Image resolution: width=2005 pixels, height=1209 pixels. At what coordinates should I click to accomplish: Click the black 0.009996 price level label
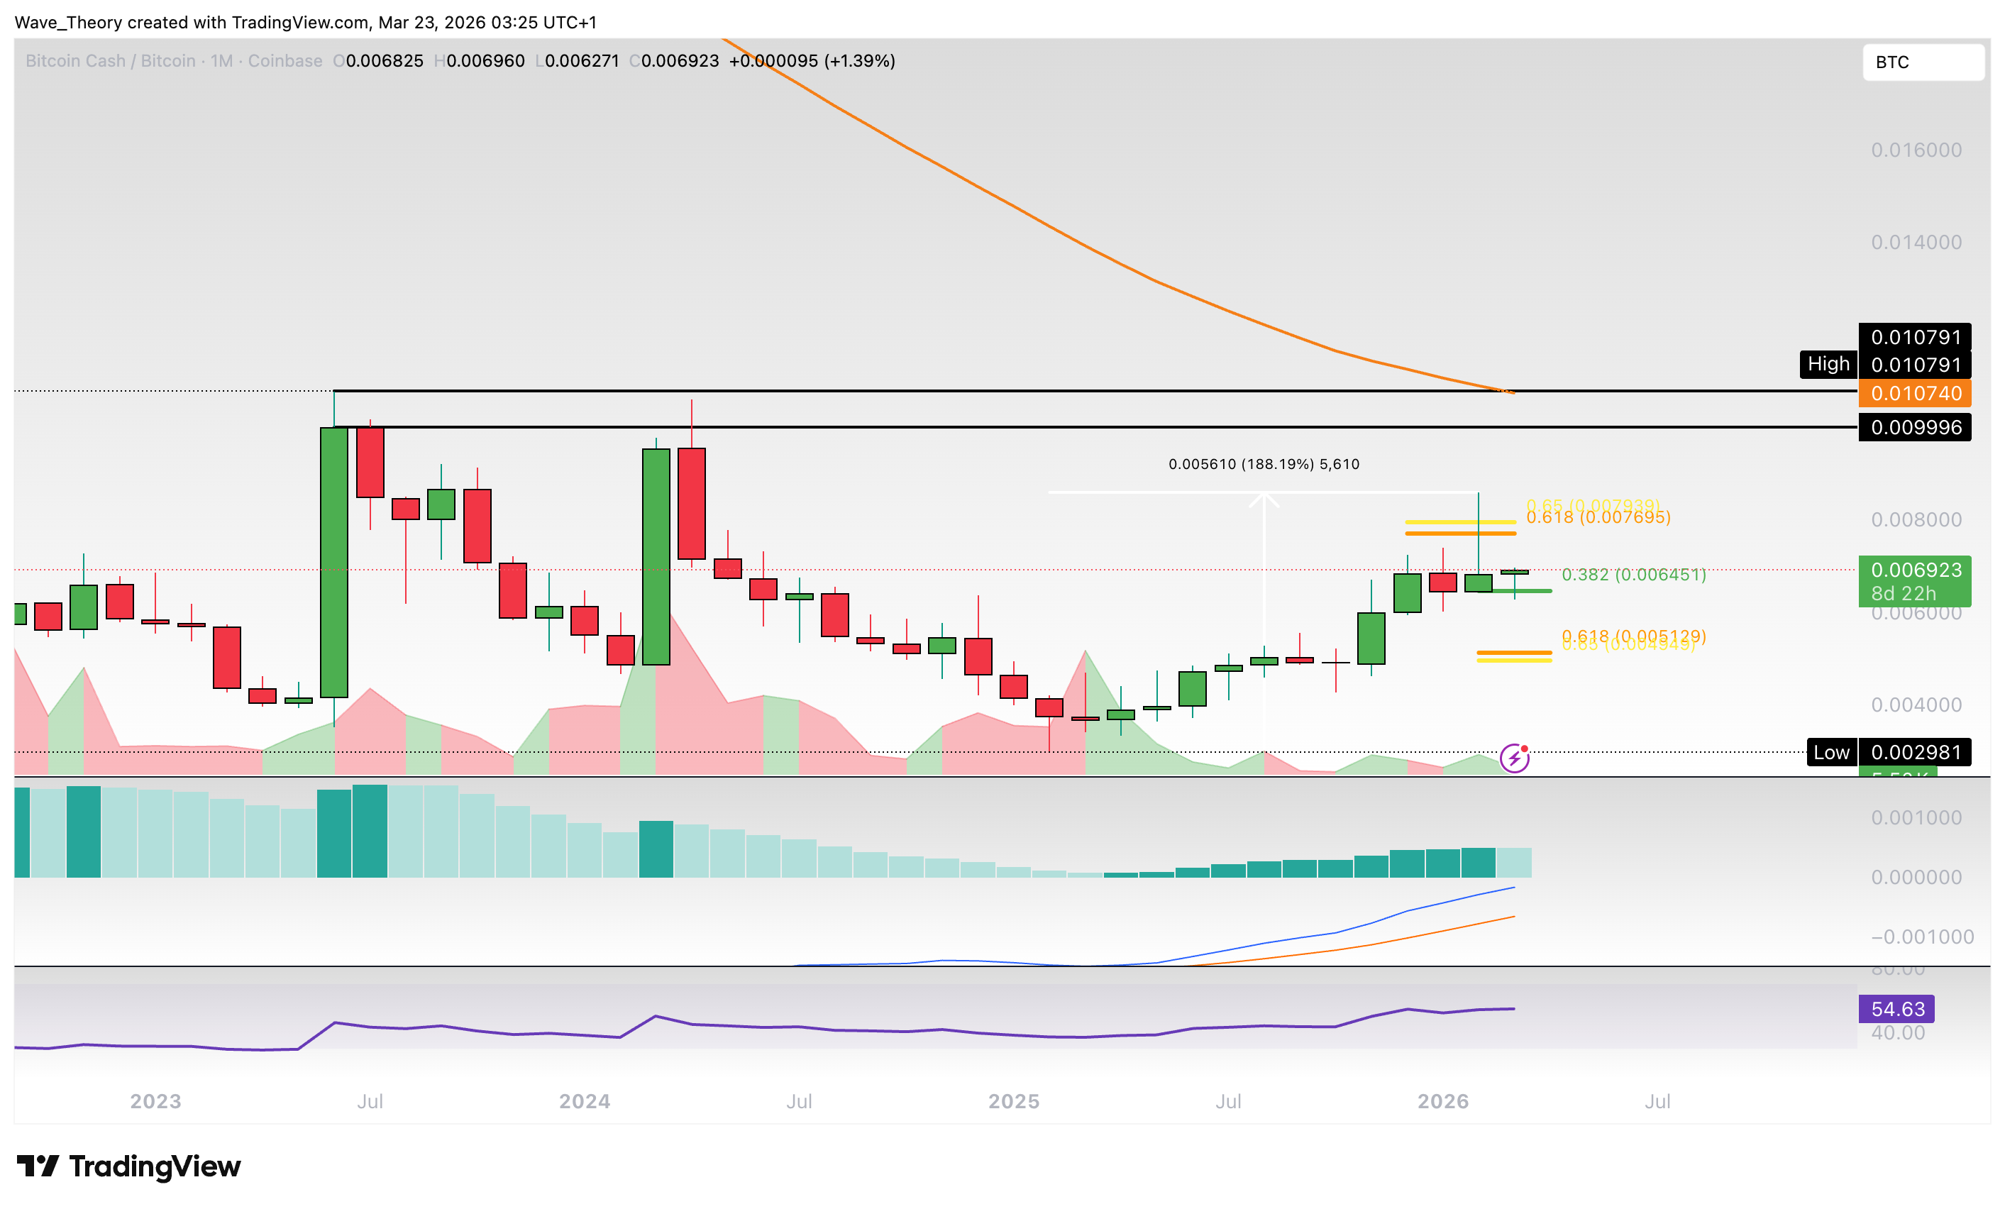1915,428
